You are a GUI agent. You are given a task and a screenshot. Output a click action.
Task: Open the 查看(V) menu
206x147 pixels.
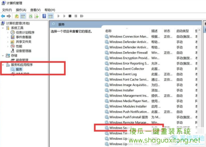click(x=35, y=10)
